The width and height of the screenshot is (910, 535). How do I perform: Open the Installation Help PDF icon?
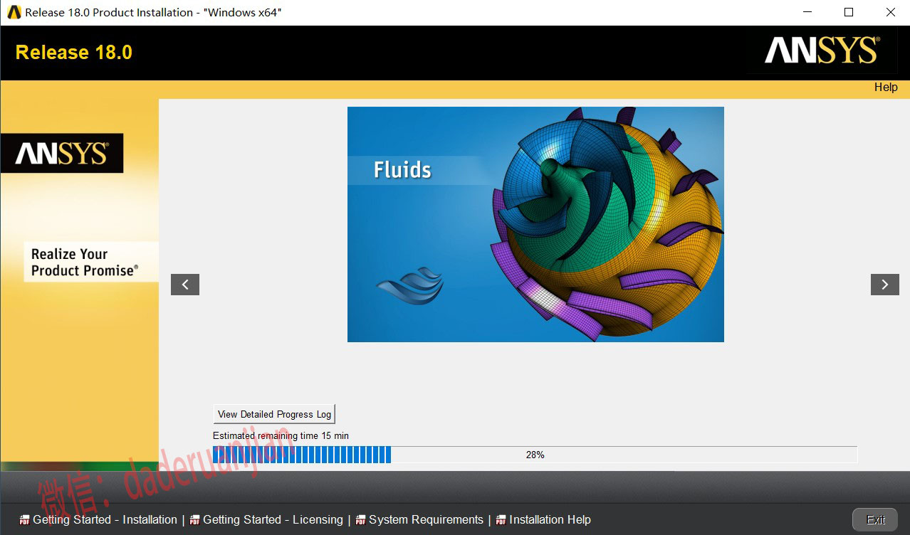coord(501,520)
